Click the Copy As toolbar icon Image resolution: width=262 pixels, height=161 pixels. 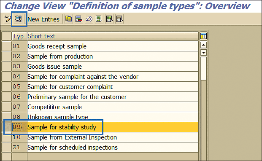(x=69, y=19)
